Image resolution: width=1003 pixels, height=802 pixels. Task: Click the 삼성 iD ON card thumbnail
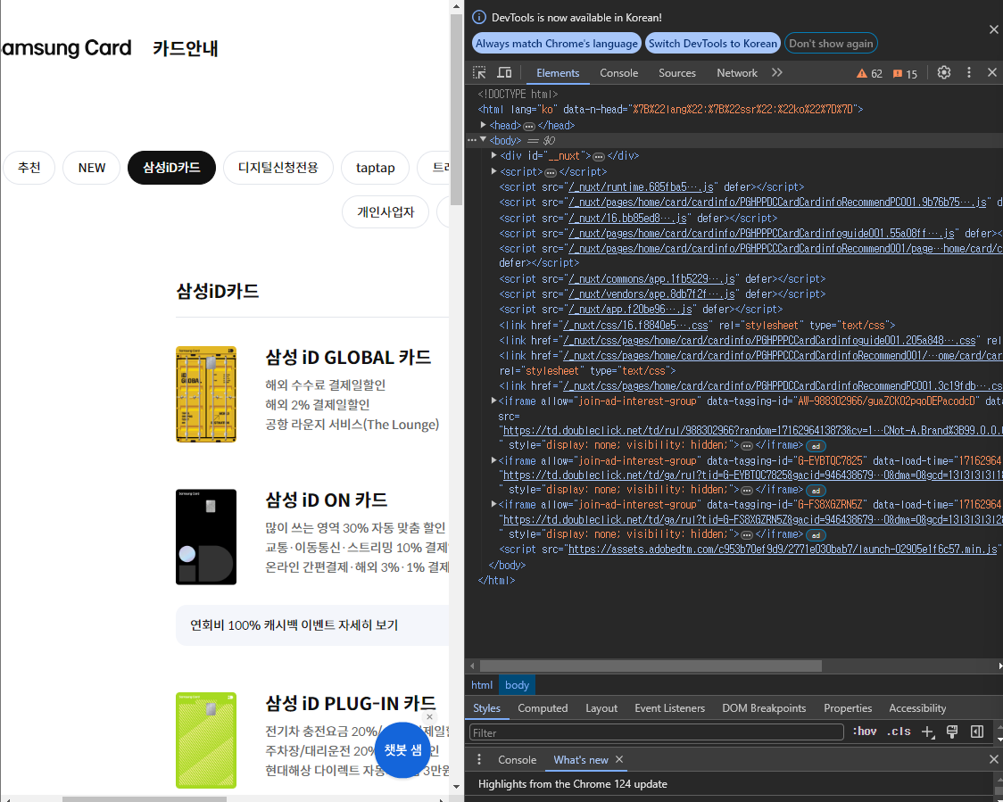(206, 536)
